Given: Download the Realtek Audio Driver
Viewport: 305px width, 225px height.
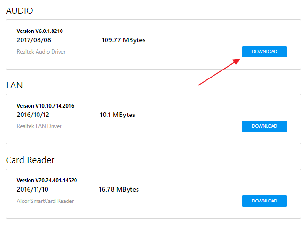Looking at the screenshot, I should [264, 52].
